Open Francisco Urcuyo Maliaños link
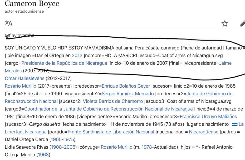This screenshot has height=160, width=245. coord(208,117)
